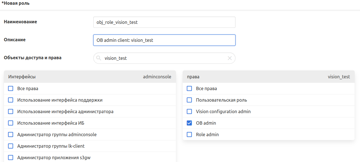This screenshot has height=162, width=360.
Task: Uncheck the OB admin checkbox
Action: pos(189,123)
